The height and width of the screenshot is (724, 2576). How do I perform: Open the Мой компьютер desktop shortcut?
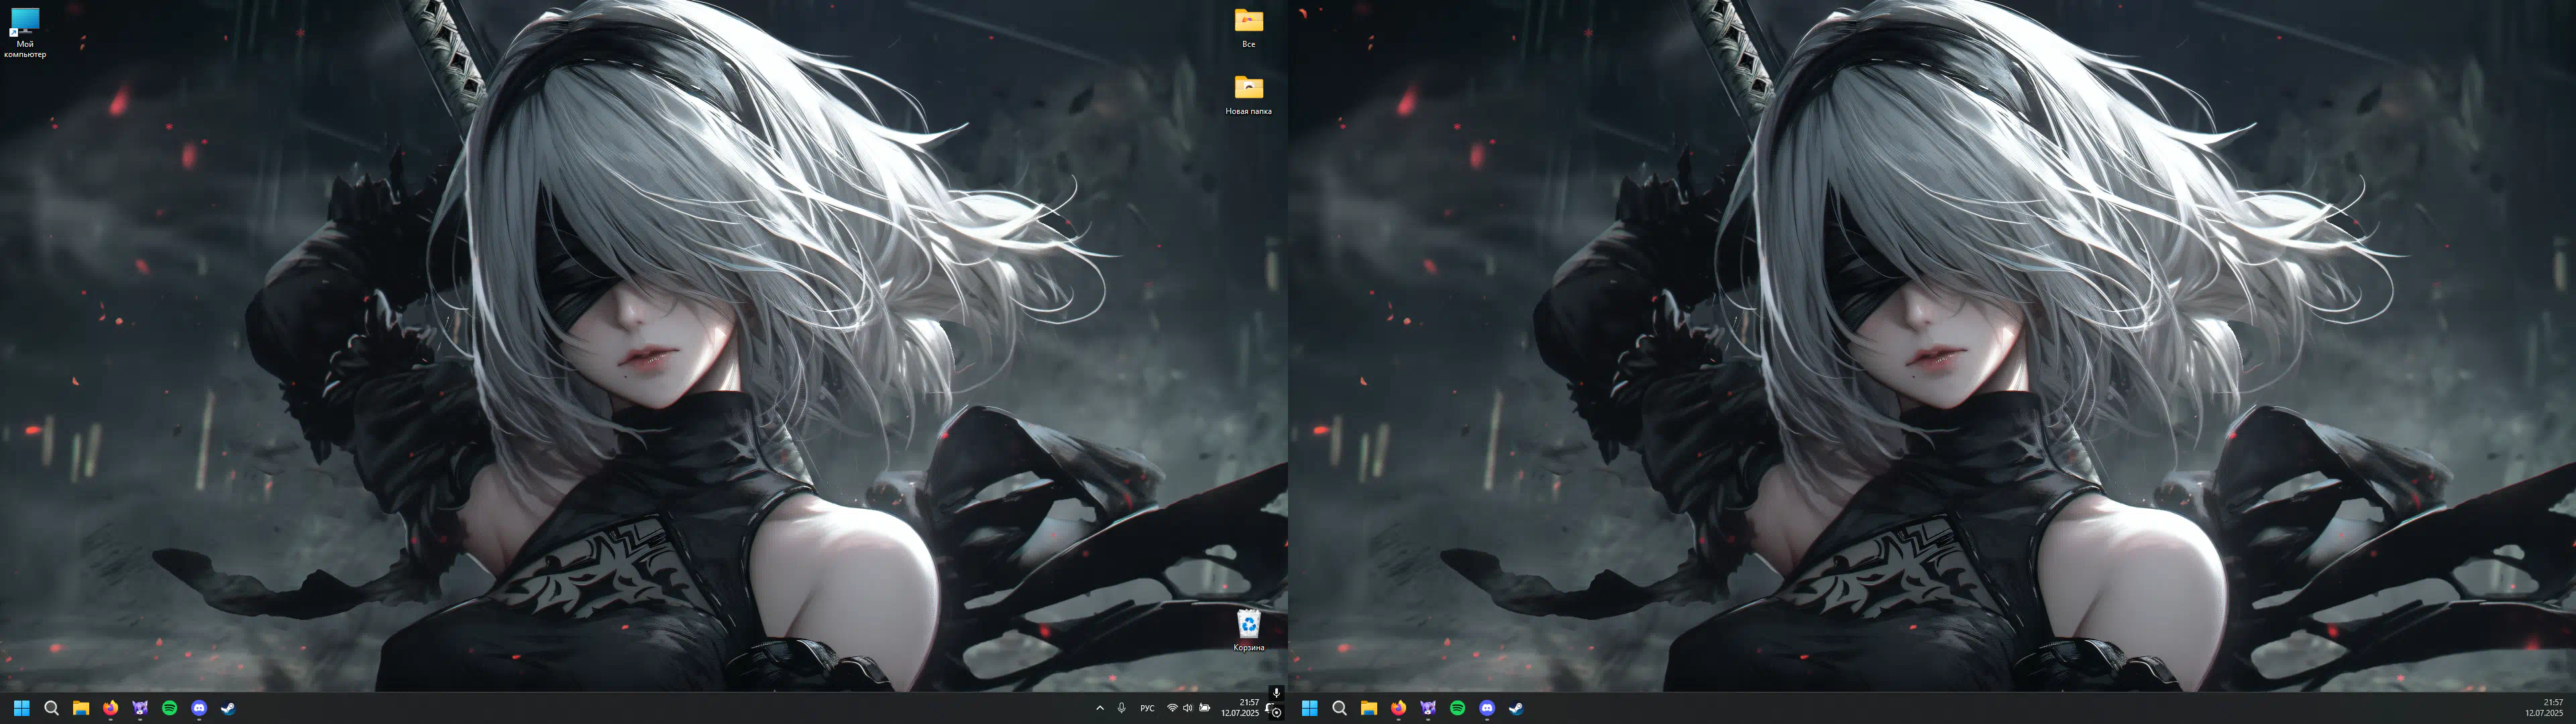[x=24, y=32]
